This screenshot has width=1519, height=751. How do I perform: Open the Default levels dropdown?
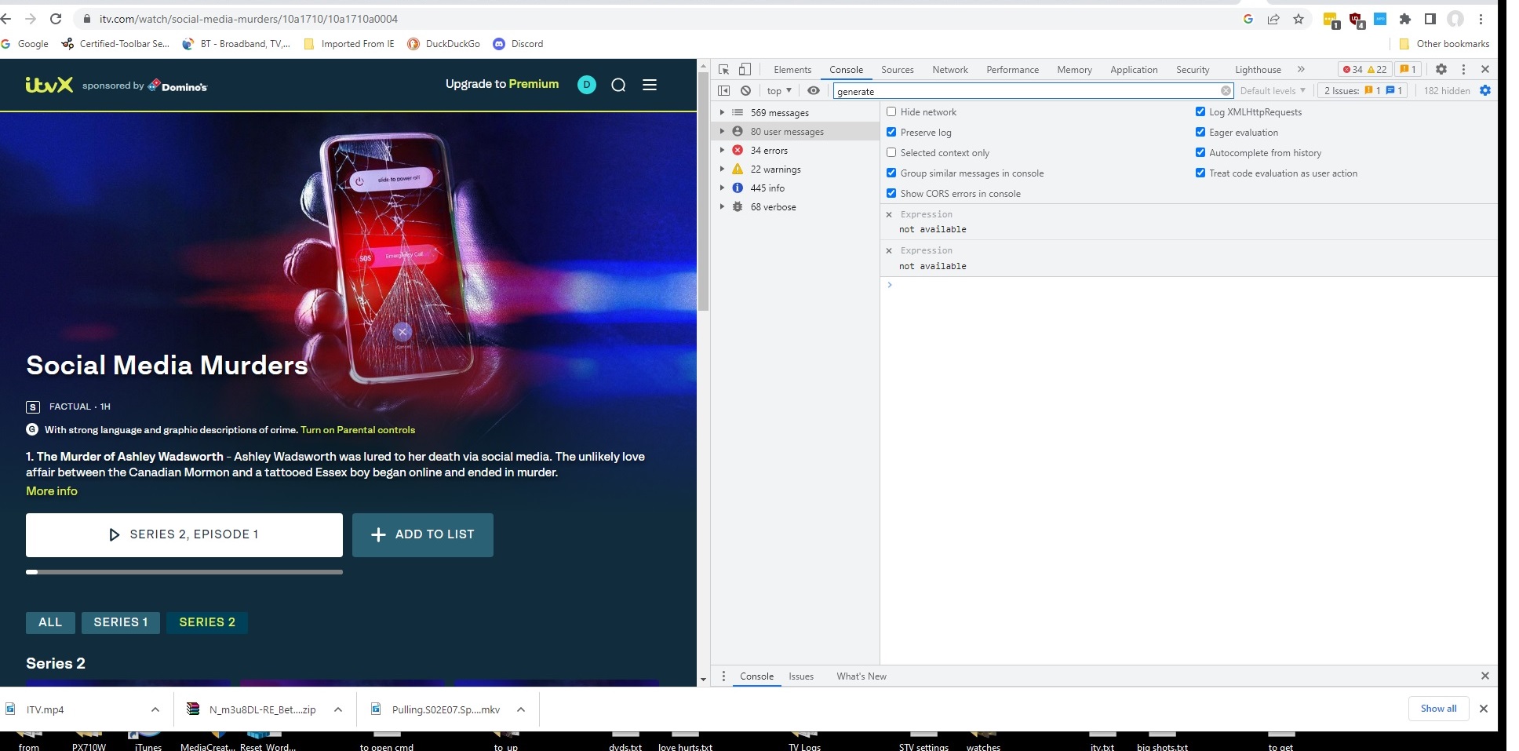click(1272, 91)
